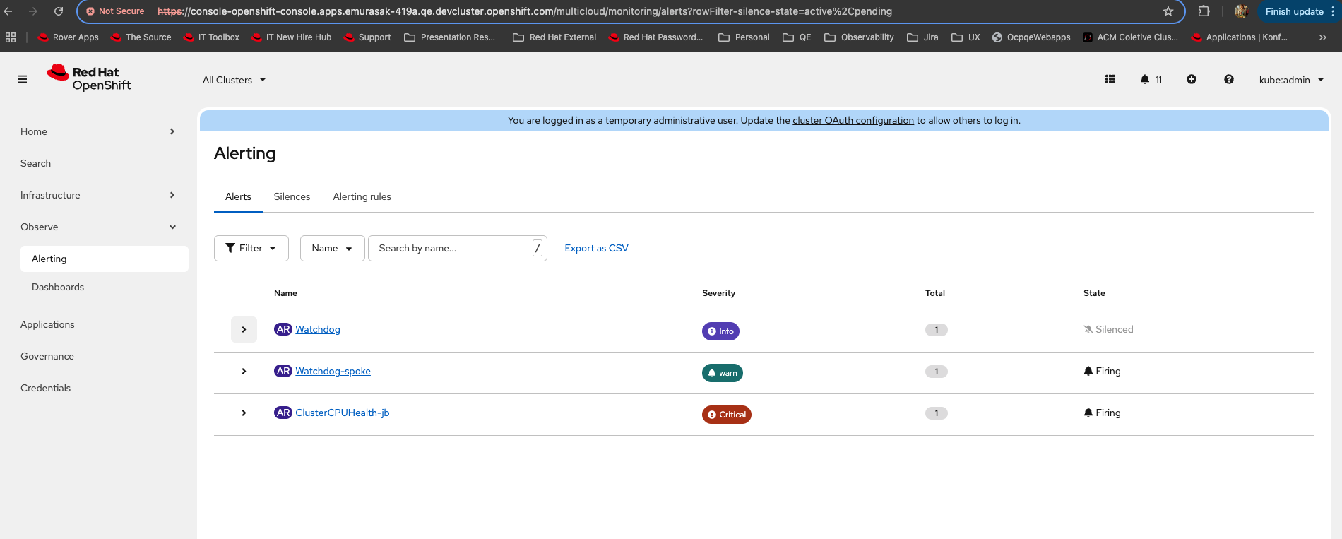The width and height of the screenshot is (1342, 539).
Task: Go back with browser back arrow
Action: [x=8, y=11]
